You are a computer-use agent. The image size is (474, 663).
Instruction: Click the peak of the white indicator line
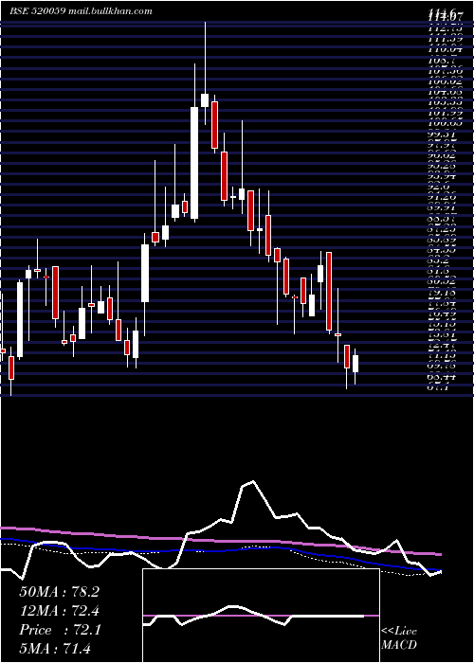click(253, 481)
